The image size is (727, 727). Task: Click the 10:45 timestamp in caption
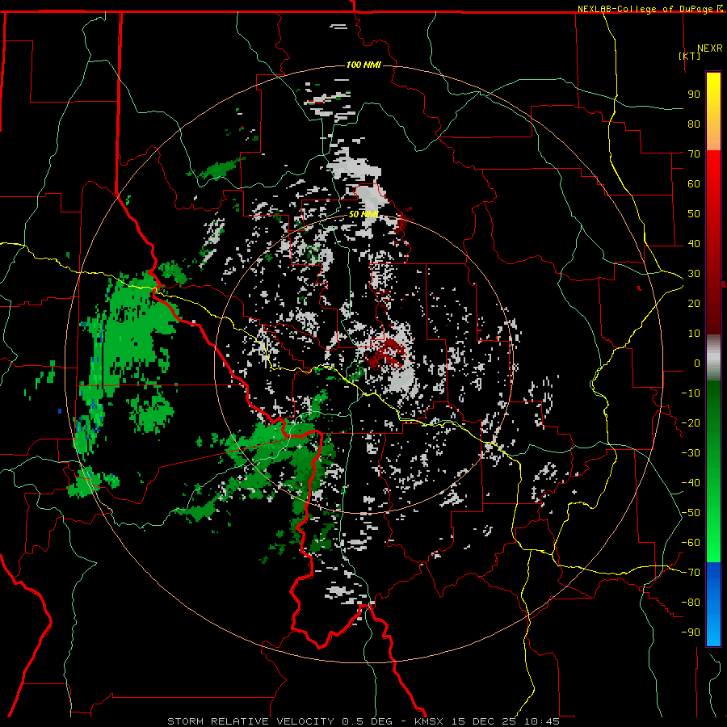(542, 721)
